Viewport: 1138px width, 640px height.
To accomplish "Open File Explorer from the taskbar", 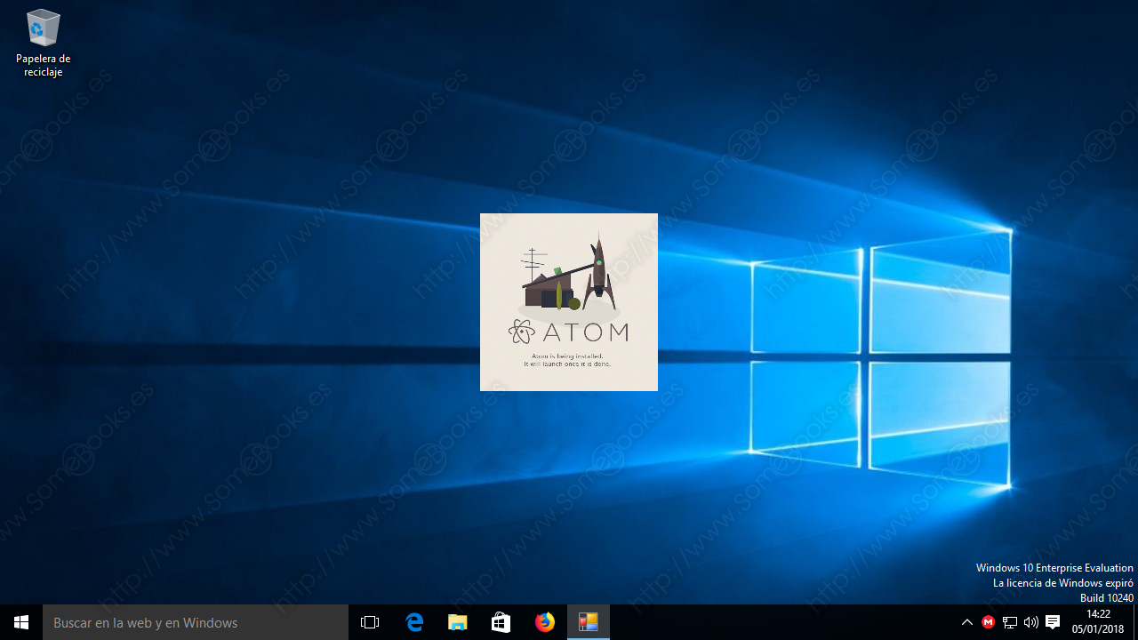I will point(457,622).
